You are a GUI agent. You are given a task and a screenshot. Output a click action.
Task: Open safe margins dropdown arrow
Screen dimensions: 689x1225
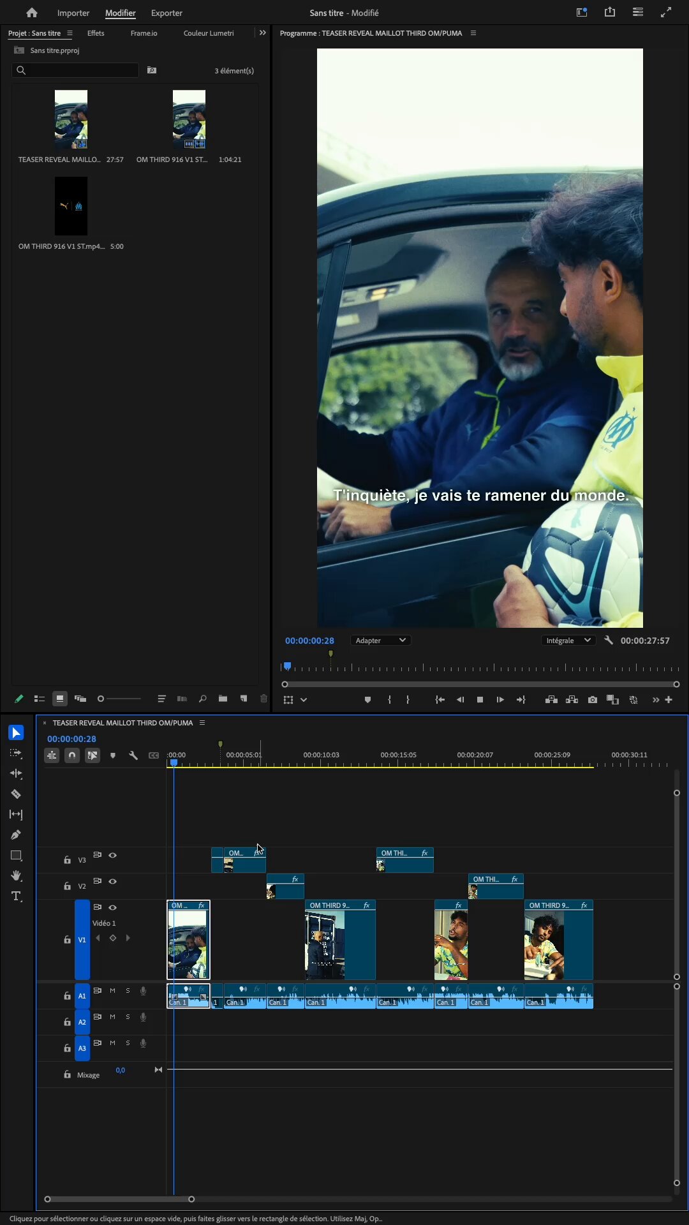click(x=304, y=700)
